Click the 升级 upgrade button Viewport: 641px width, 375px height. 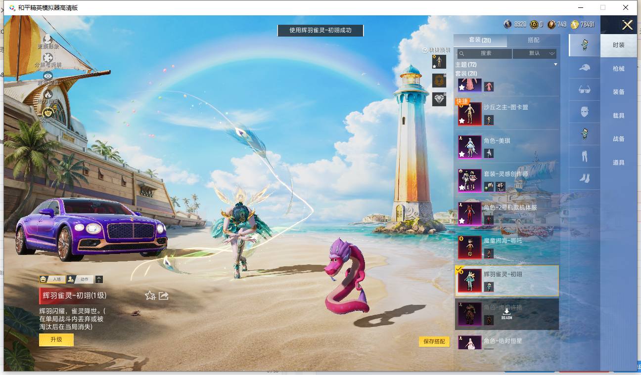[x=56, y=340]
